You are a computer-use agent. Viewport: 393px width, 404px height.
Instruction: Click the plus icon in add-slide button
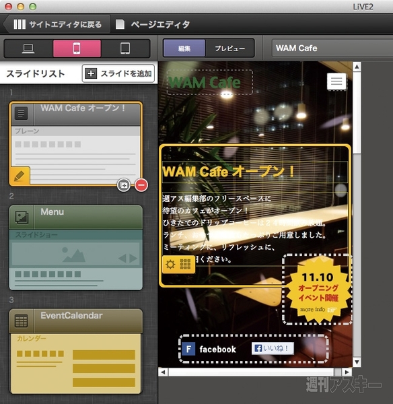pyautogui.click(x=91, y=73)
